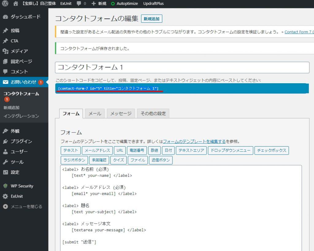The width and height of the screenshot is (314, 251).
Task: Insert a 承諾確認 tag
Action: pos(99,160)
